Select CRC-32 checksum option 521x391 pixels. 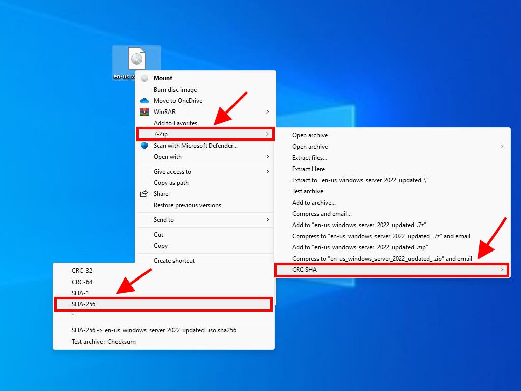82,271
